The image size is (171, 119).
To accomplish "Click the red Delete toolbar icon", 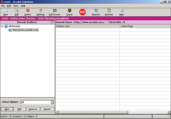I will [28, 10].
